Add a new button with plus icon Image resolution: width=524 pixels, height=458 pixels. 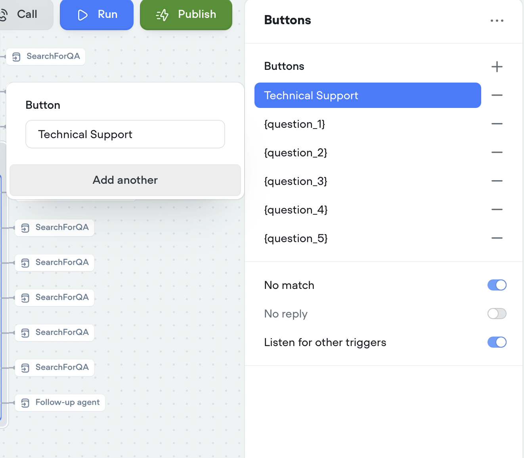pos(497,66)
